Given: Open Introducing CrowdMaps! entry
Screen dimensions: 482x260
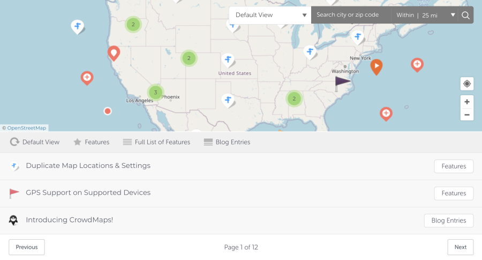Looking at the screenshot, I should coord(70,220).
